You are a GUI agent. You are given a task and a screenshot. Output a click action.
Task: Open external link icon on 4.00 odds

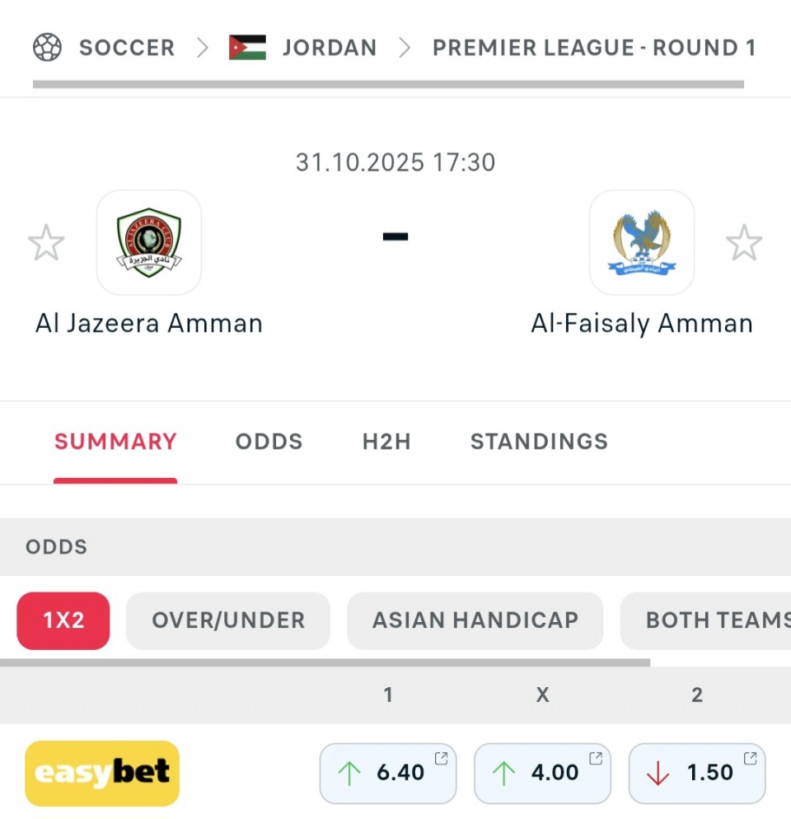(596, 758)
